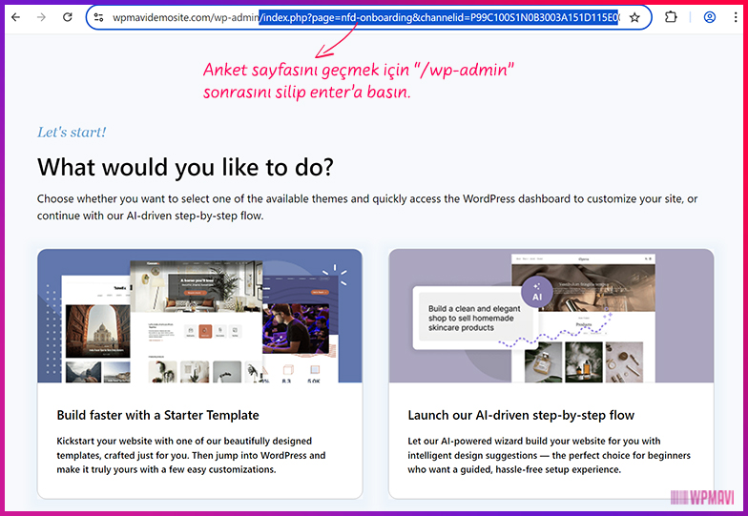Viewport: 748px width, 516px height.
Task: Bookmark this page with the star icon
Action: click(x=634, y=17)
